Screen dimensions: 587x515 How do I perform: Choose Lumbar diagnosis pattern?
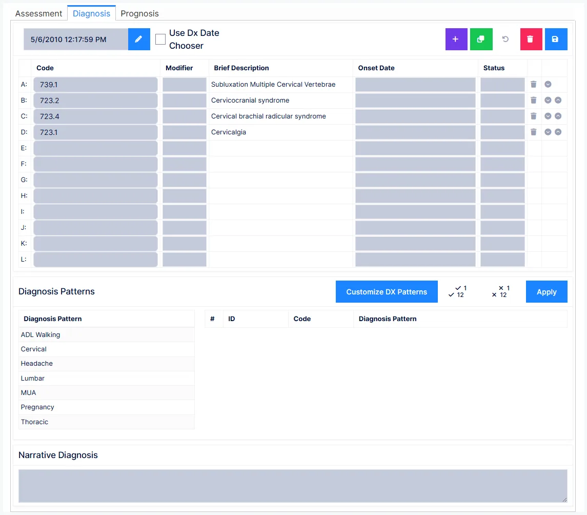pyautogui.click(x=106, y=378)
